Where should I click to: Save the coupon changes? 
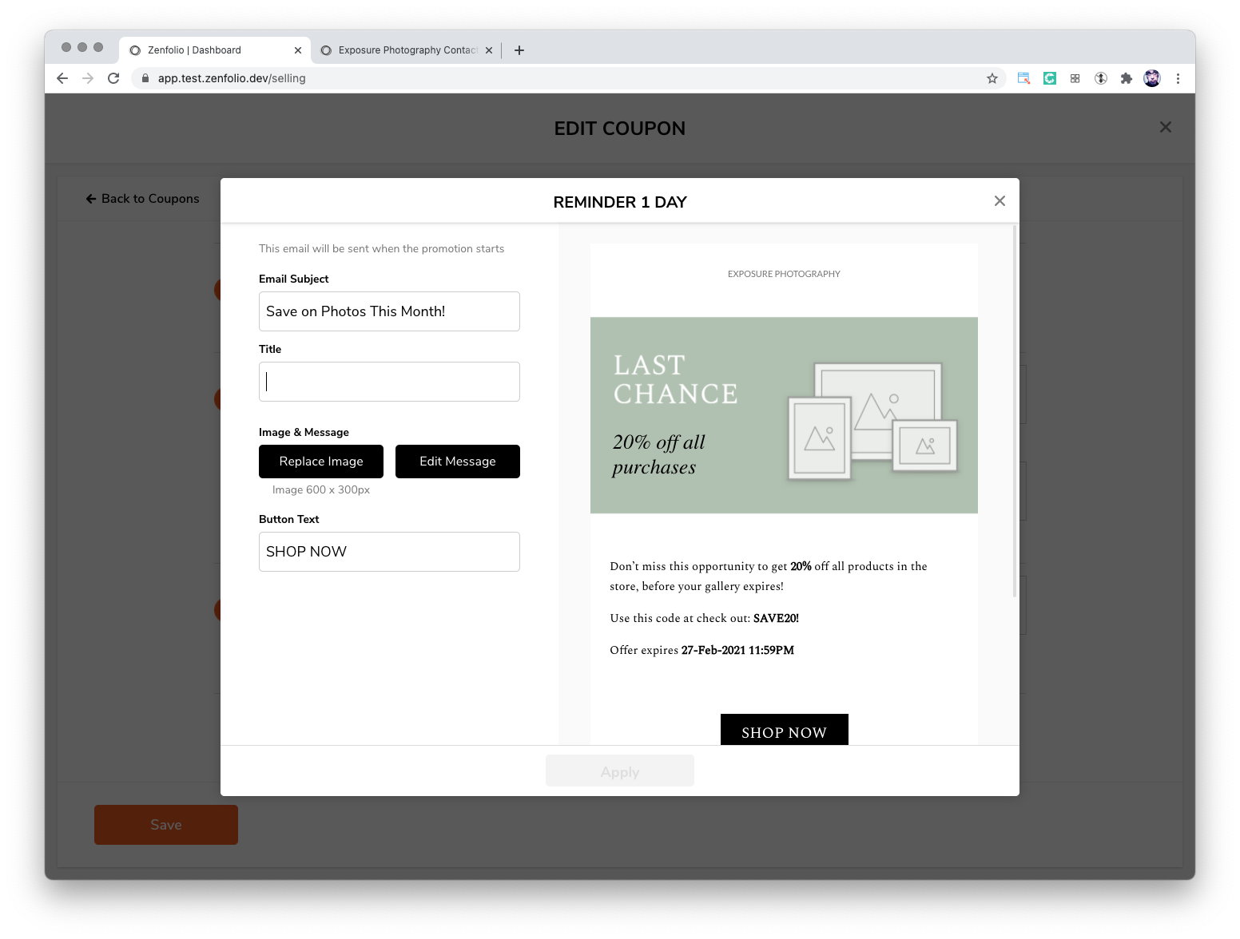[165, 824]
